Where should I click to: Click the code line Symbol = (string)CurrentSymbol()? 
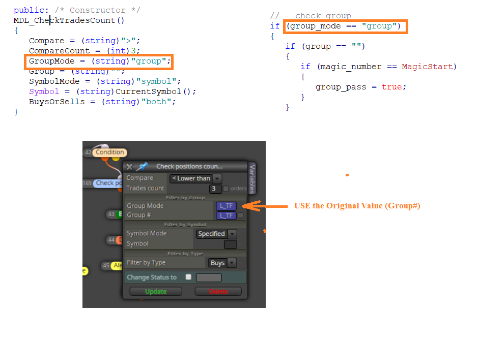pos(113,91)
